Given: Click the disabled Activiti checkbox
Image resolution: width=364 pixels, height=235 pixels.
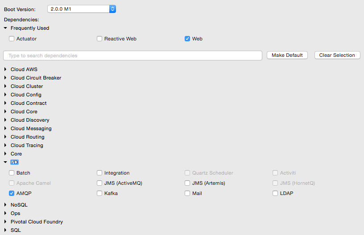Looking at the screenshot, I should 275,173.
